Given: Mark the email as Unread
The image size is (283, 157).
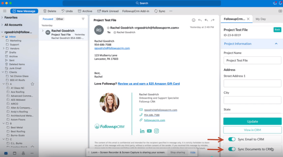Looking at the screenshot, I should tap(108, 11).
